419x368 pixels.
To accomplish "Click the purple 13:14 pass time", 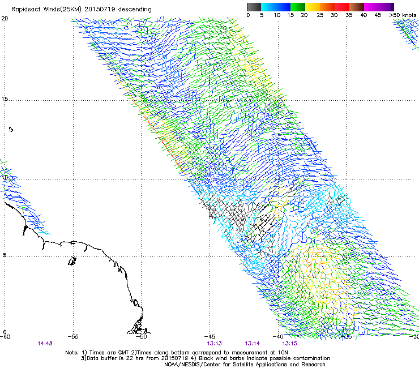I will tap(253, 344).
